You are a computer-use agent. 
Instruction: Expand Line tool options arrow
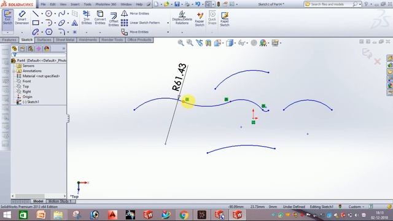42,14
